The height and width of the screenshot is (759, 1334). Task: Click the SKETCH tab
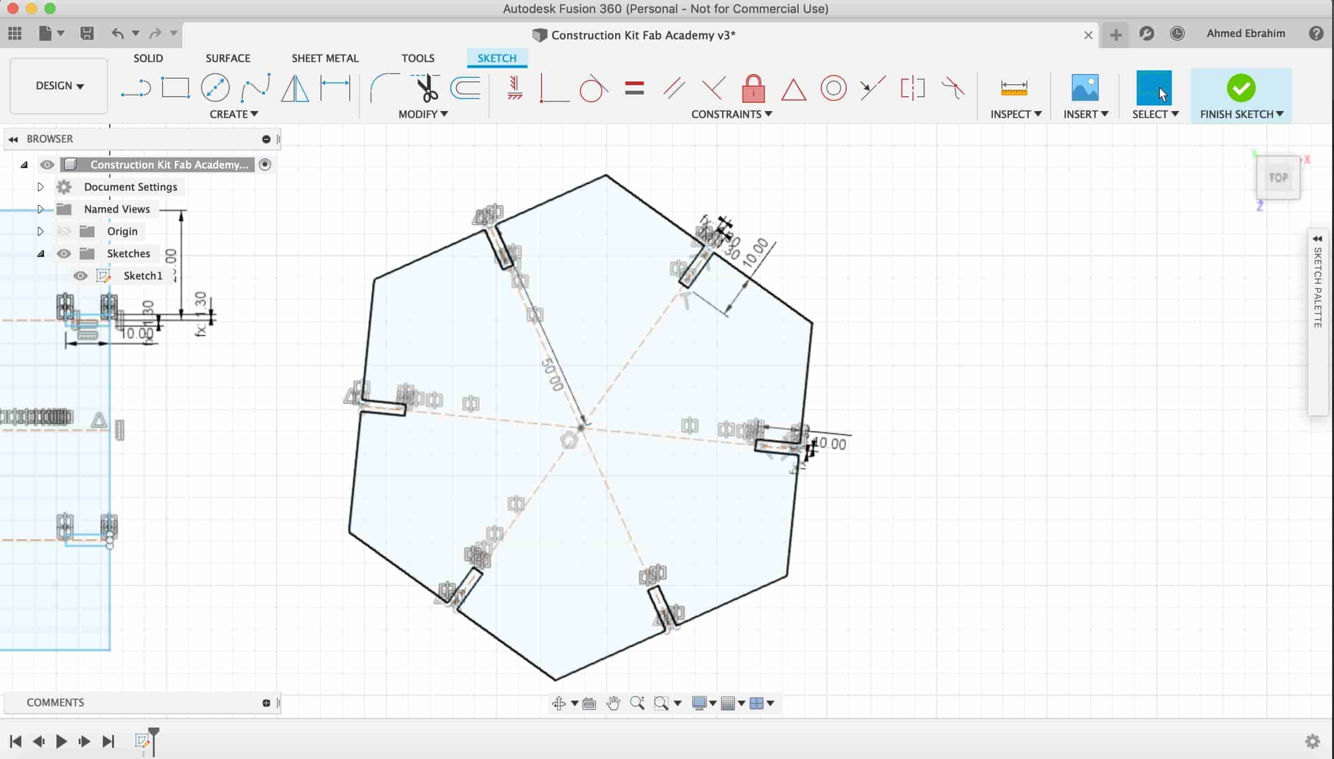(x=497, y=58)
